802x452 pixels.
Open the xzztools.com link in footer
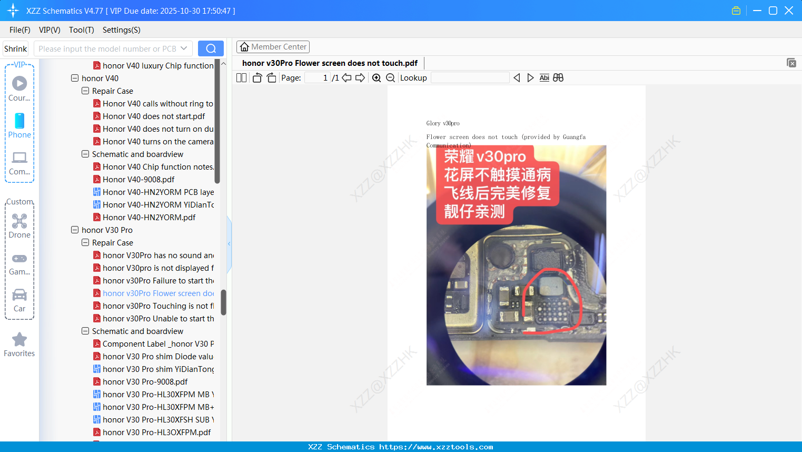(436, 447)
